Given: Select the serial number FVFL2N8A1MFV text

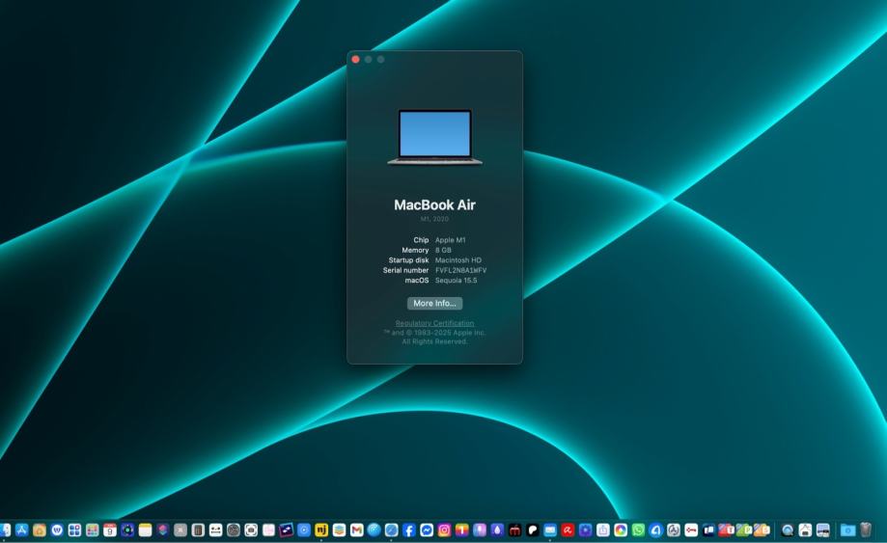Looking at the screenshot, I should (x=460, y=271).
